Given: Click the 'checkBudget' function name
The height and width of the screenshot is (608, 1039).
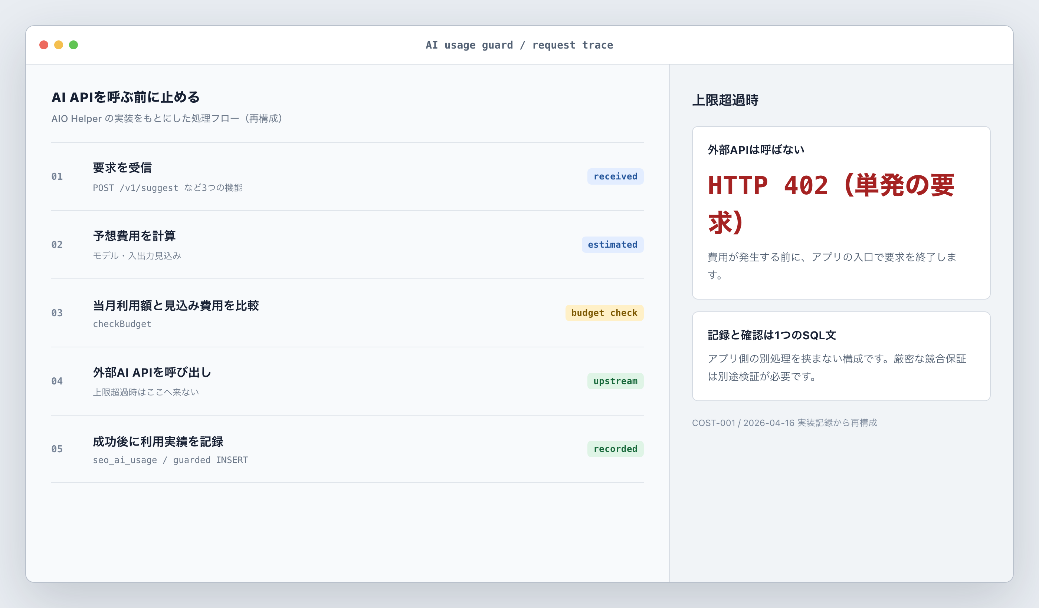Looking at the screenshot, I should (x=122, y=324).
